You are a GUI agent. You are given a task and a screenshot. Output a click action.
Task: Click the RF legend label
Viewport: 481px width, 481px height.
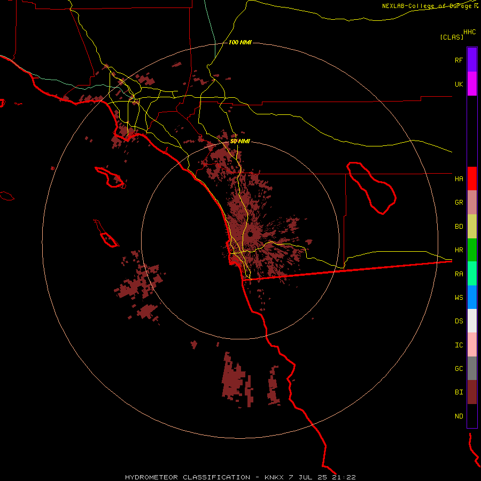[x=459, y=60]
